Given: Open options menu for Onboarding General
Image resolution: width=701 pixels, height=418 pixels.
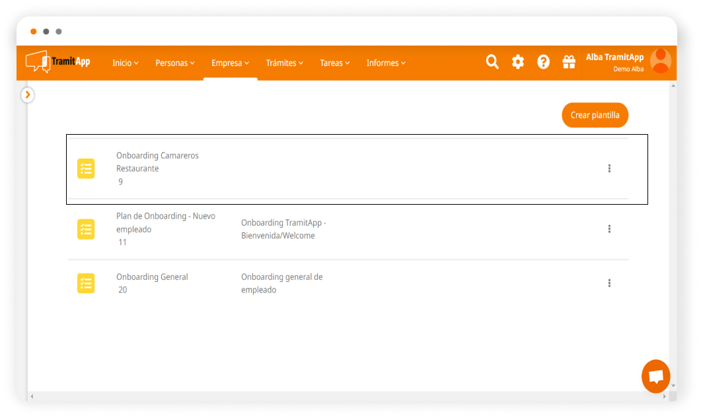Looking at the screenshot, I should [x=609, y=283].
